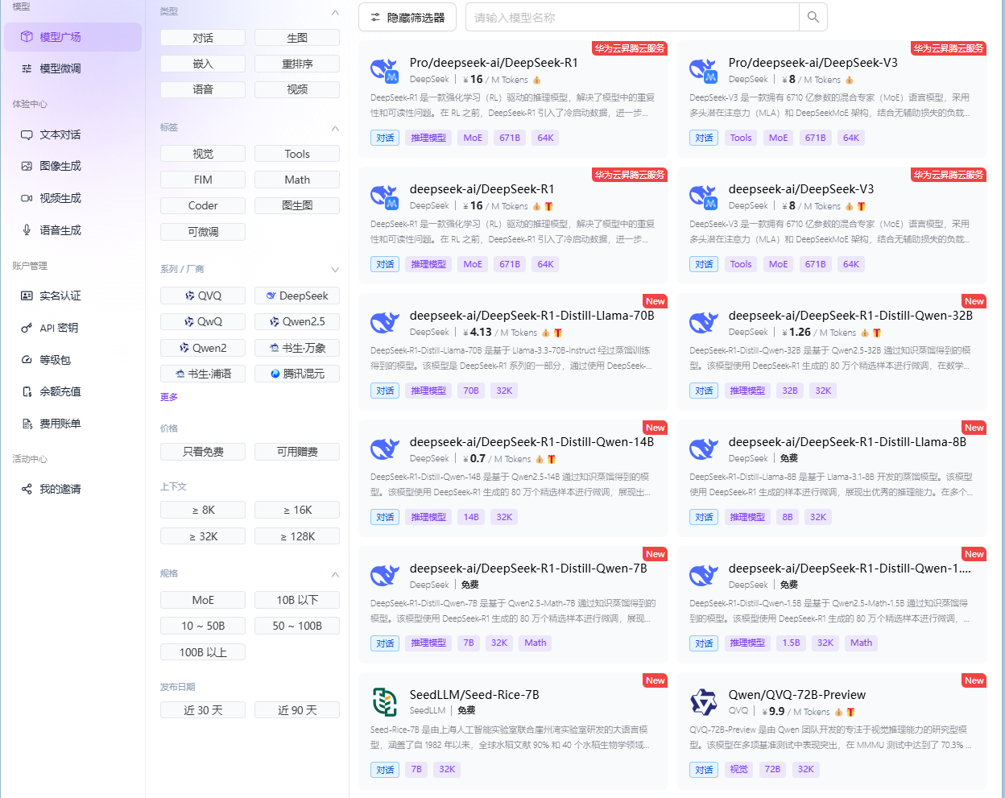Expand the 系列 / 厂商 section chevron
Viewport: 1005px width, 798px height.
coord(335,270)
